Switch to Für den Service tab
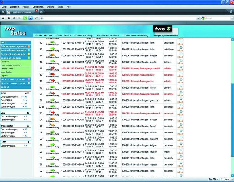 63,35
